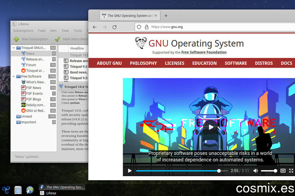Click the Trisquel 10.0 article title link
Image resolution: width=295 pixels, height=196 pixels.
pyautogui.click(x=76, y=87)
